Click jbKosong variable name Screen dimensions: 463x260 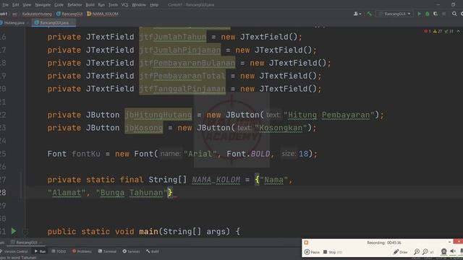tap(144, 128)
